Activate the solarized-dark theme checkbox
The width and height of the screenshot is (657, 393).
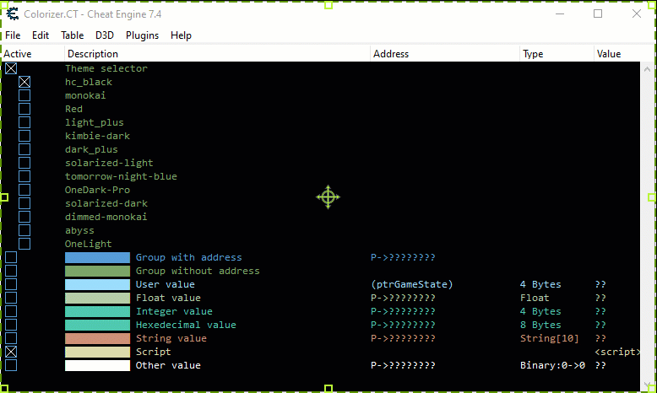24,203
